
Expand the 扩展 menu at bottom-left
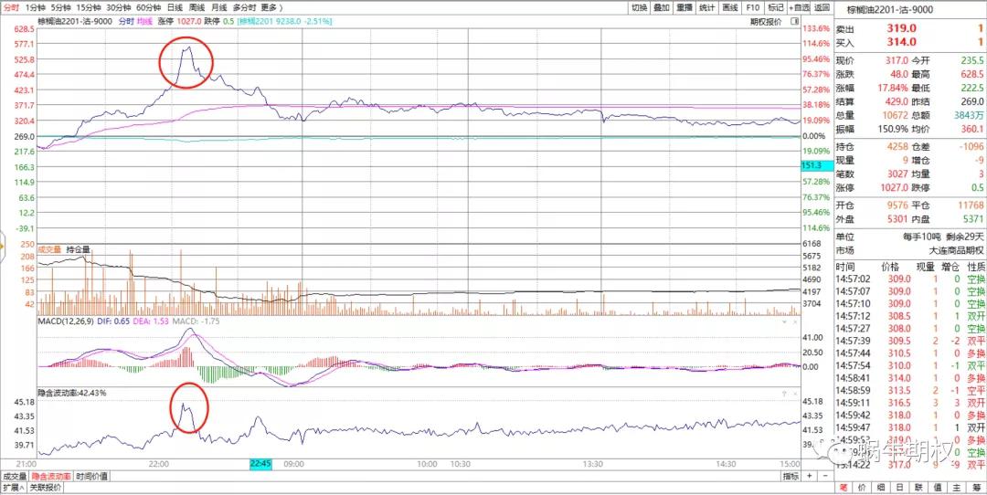[11, 488]
